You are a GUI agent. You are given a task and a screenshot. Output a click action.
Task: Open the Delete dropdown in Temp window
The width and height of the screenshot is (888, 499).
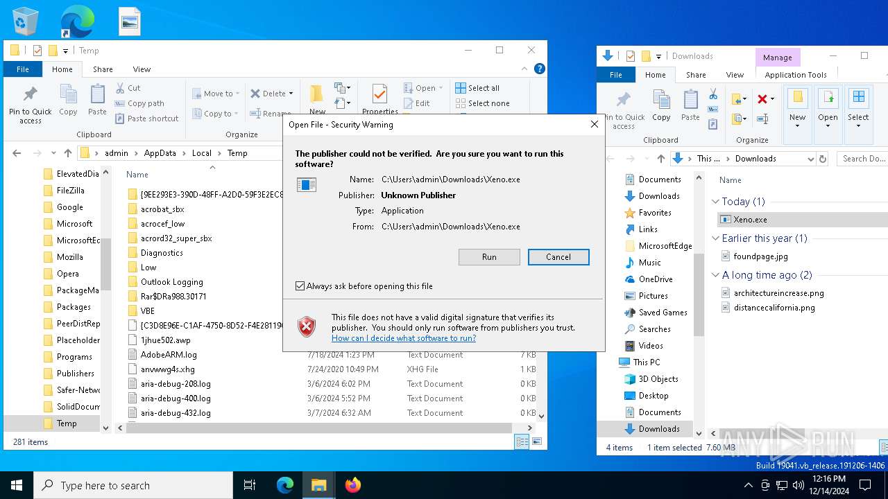click(291, 94)
